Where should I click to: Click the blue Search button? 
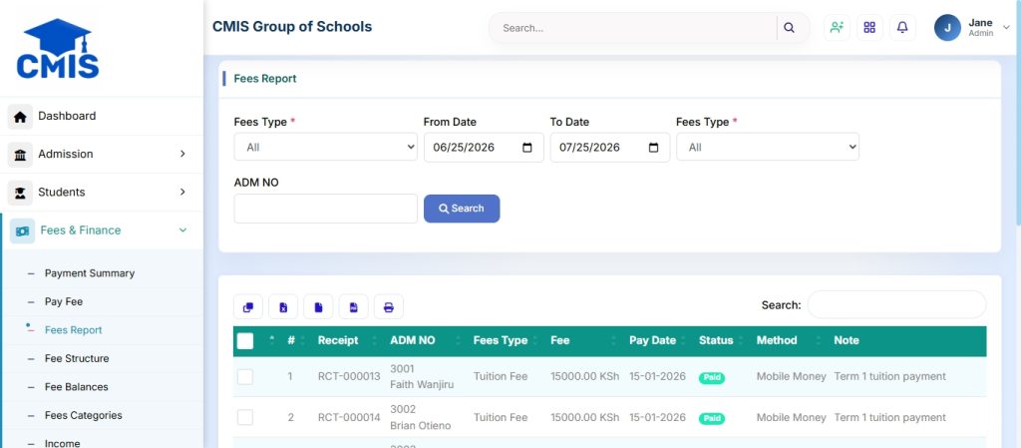pyautogui.click(x=462, y=209)
